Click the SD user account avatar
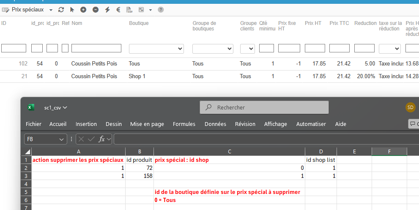This screenshot has width=419, height=210. [x=411, y=107]
